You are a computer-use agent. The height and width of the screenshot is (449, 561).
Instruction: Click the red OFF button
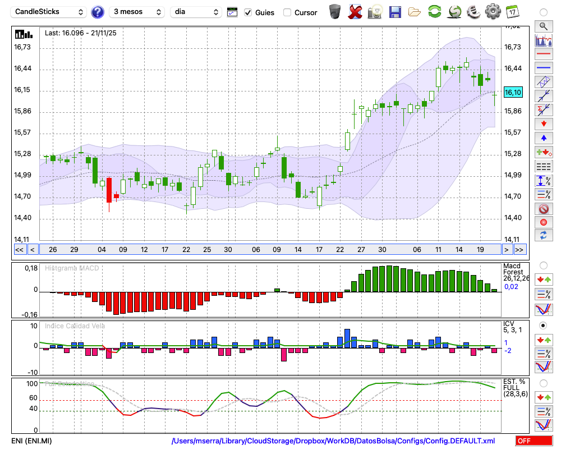pos(534,441)
